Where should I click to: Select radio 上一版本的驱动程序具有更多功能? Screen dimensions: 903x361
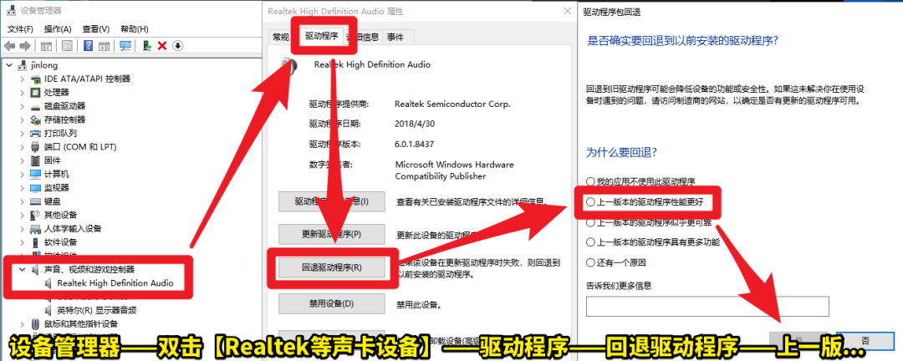[590, 242]
